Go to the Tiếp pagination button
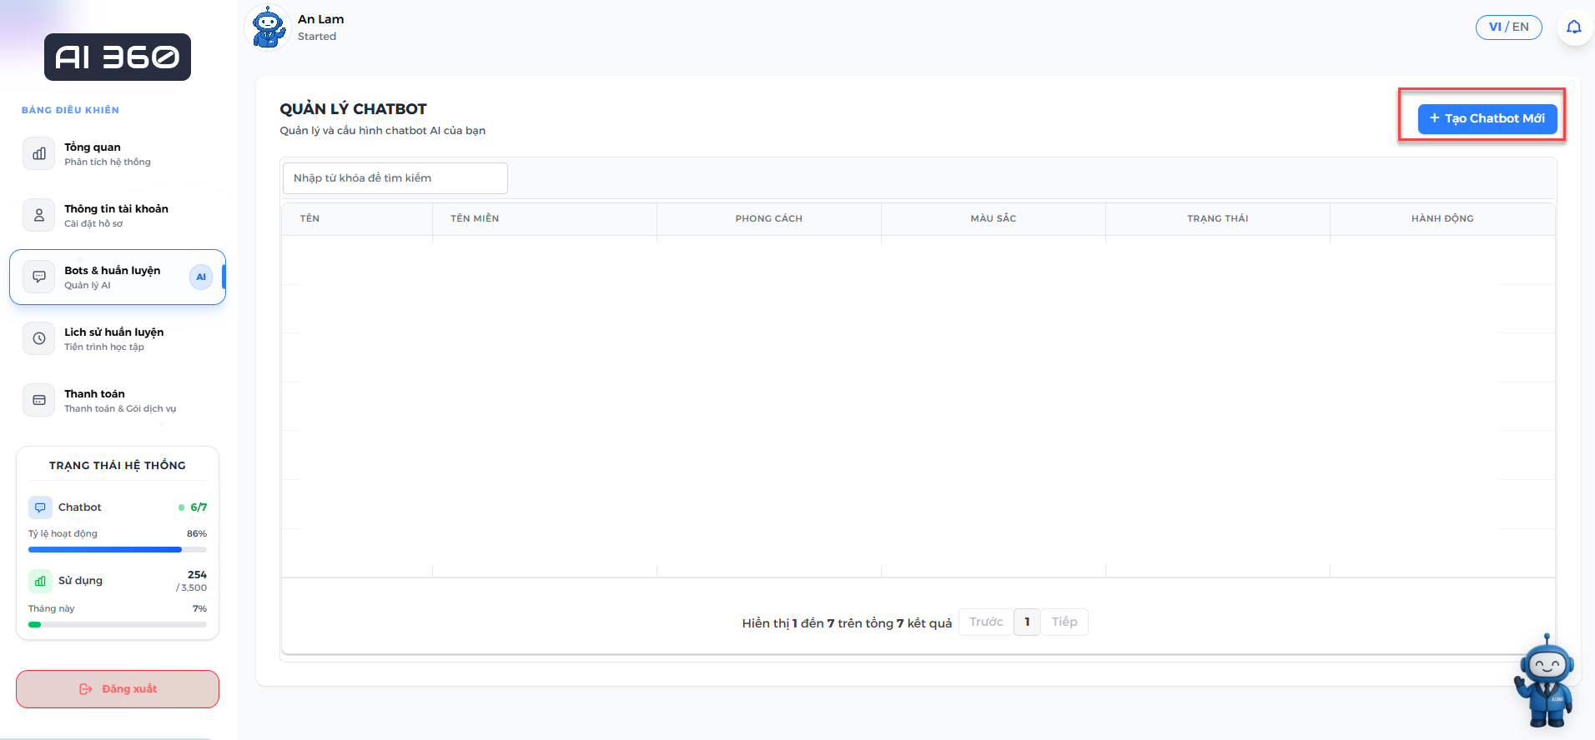Image resolution: width=1595 pixels, height=740 pixels. tap(1064, 622)
